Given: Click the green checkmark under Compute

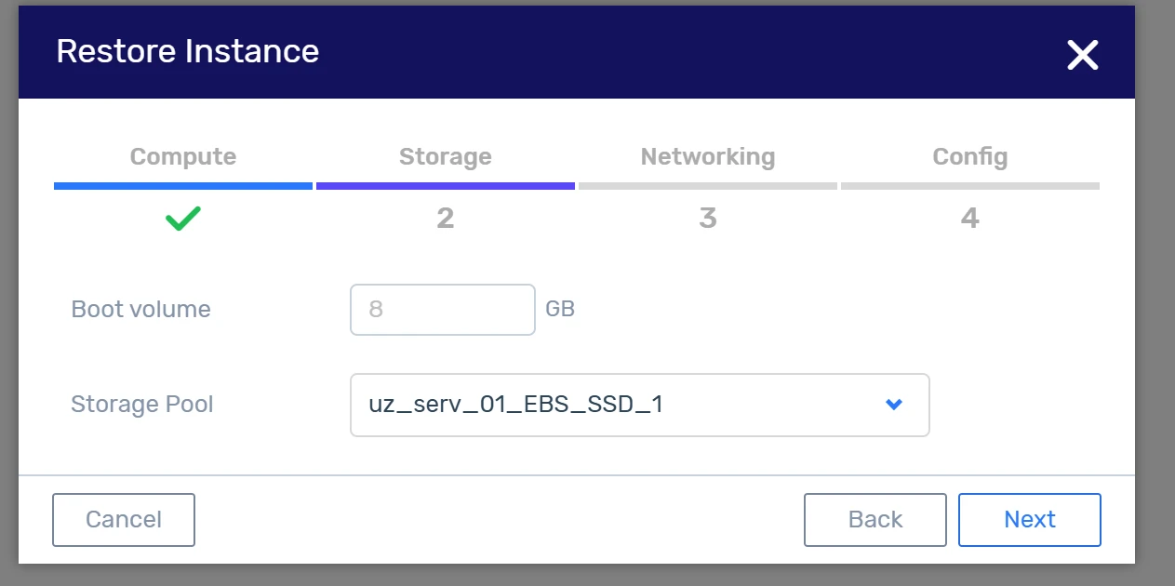Looking at the screenshot, I should pos(183,220).
